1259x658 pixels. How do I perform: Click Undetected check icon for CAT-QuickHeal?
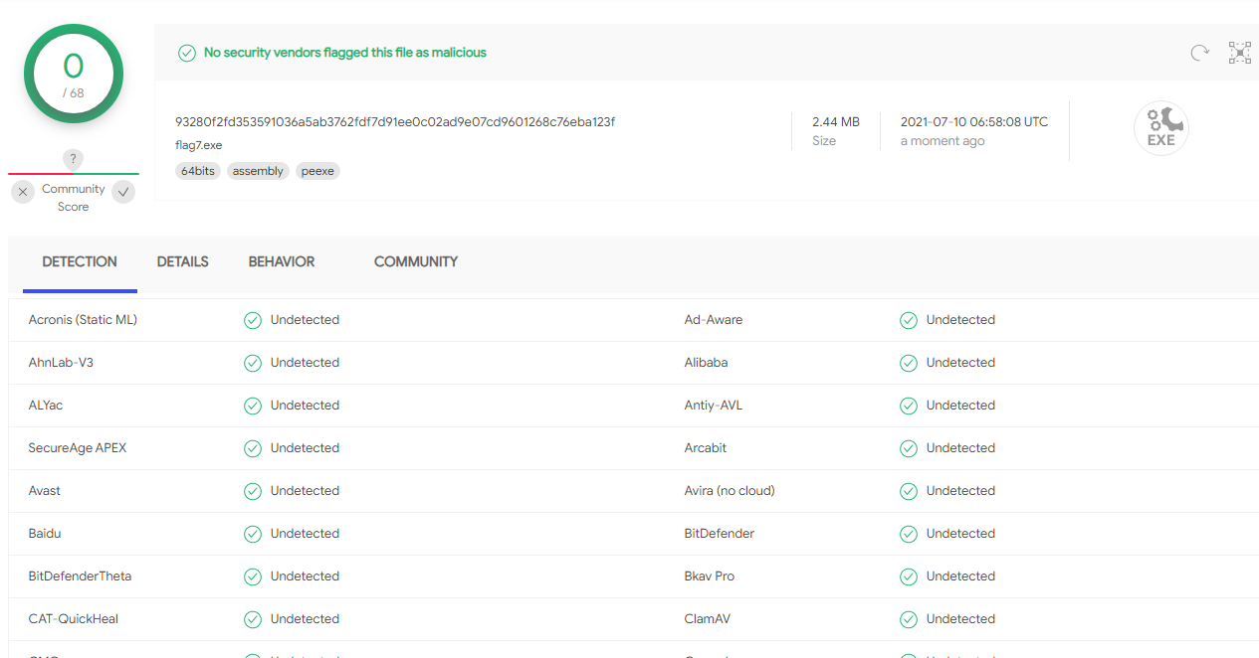click(253, 619)
